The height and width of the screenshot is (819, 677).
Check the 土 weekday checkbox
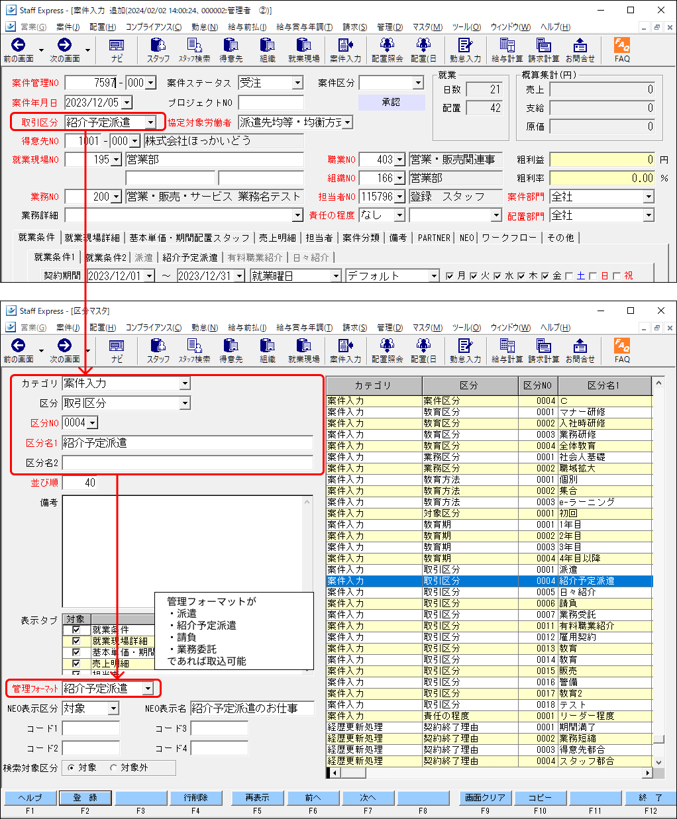pyautogui.click(x=569, y=276)
